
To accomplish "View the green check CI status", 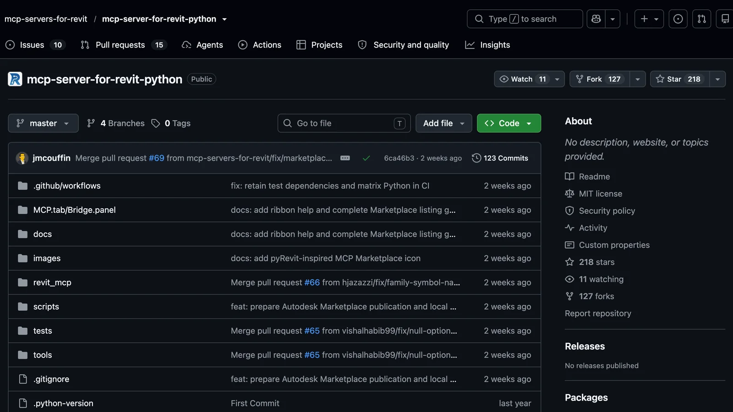I will point(366,158).
